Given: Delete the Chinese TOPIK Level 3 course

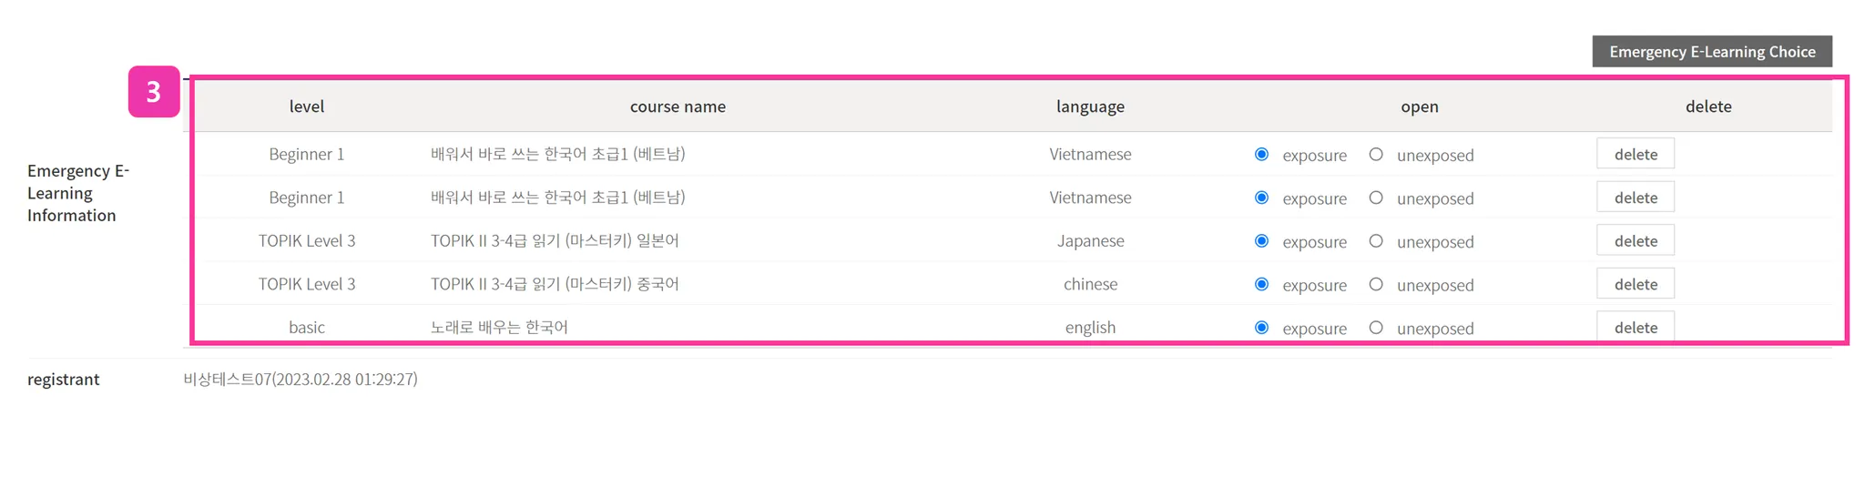Looking at the screenshot, I should 1635,284.
